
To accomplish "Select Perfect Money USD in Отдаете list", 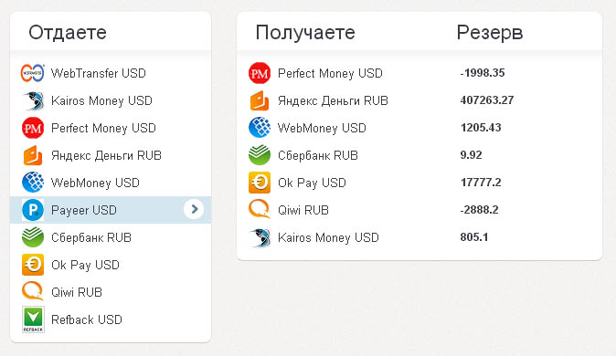I will pyautogui.click(x=111, y=128).
